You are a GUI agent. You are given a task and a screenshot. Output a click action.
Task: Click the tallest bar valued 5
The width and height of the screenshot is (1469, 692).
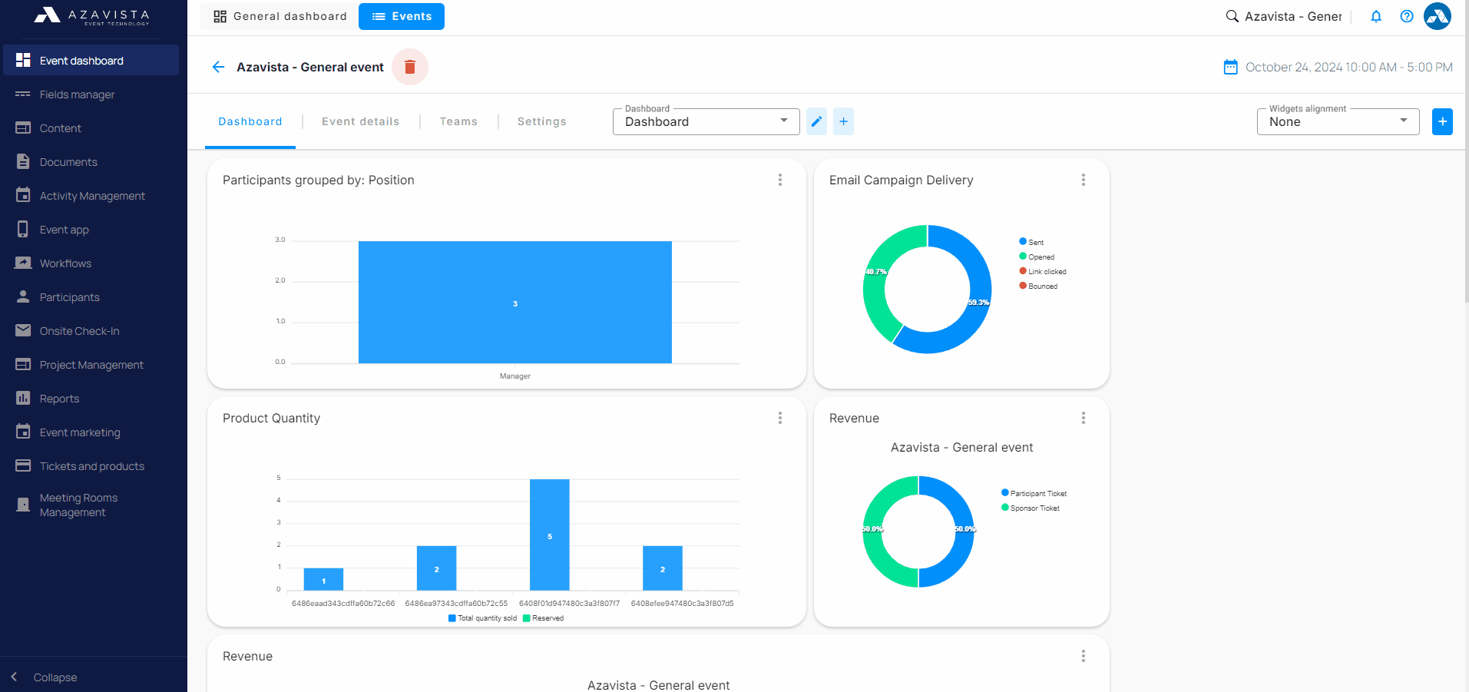pyautogui.click(x=550, y=535)
